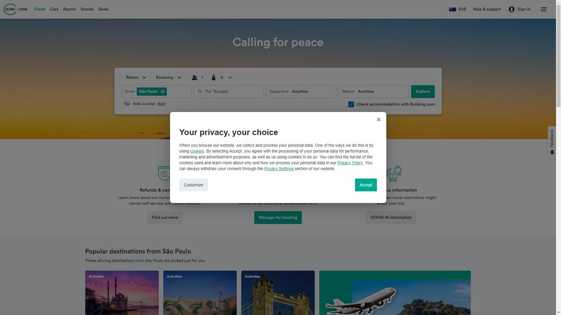Open Help & support
The width and height of the screenshot is (561, 315).
[x=487, y=9]
